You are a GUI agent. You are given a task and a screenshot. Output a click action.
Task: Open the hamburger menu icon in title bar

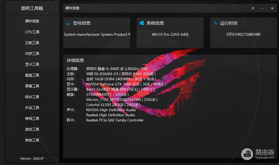(x=253, y=8)
